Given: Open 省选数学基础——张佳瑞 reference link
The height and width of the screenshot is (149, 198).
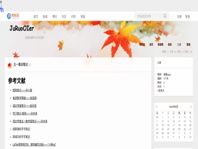Looking at the screenshot, I should pos(25,98).
